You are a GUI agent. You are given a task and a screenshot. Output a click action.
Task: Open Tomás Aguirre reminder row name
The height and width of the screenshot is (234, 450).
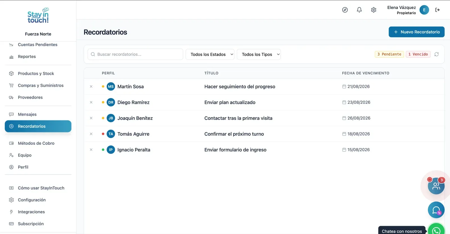click(133, 134)
